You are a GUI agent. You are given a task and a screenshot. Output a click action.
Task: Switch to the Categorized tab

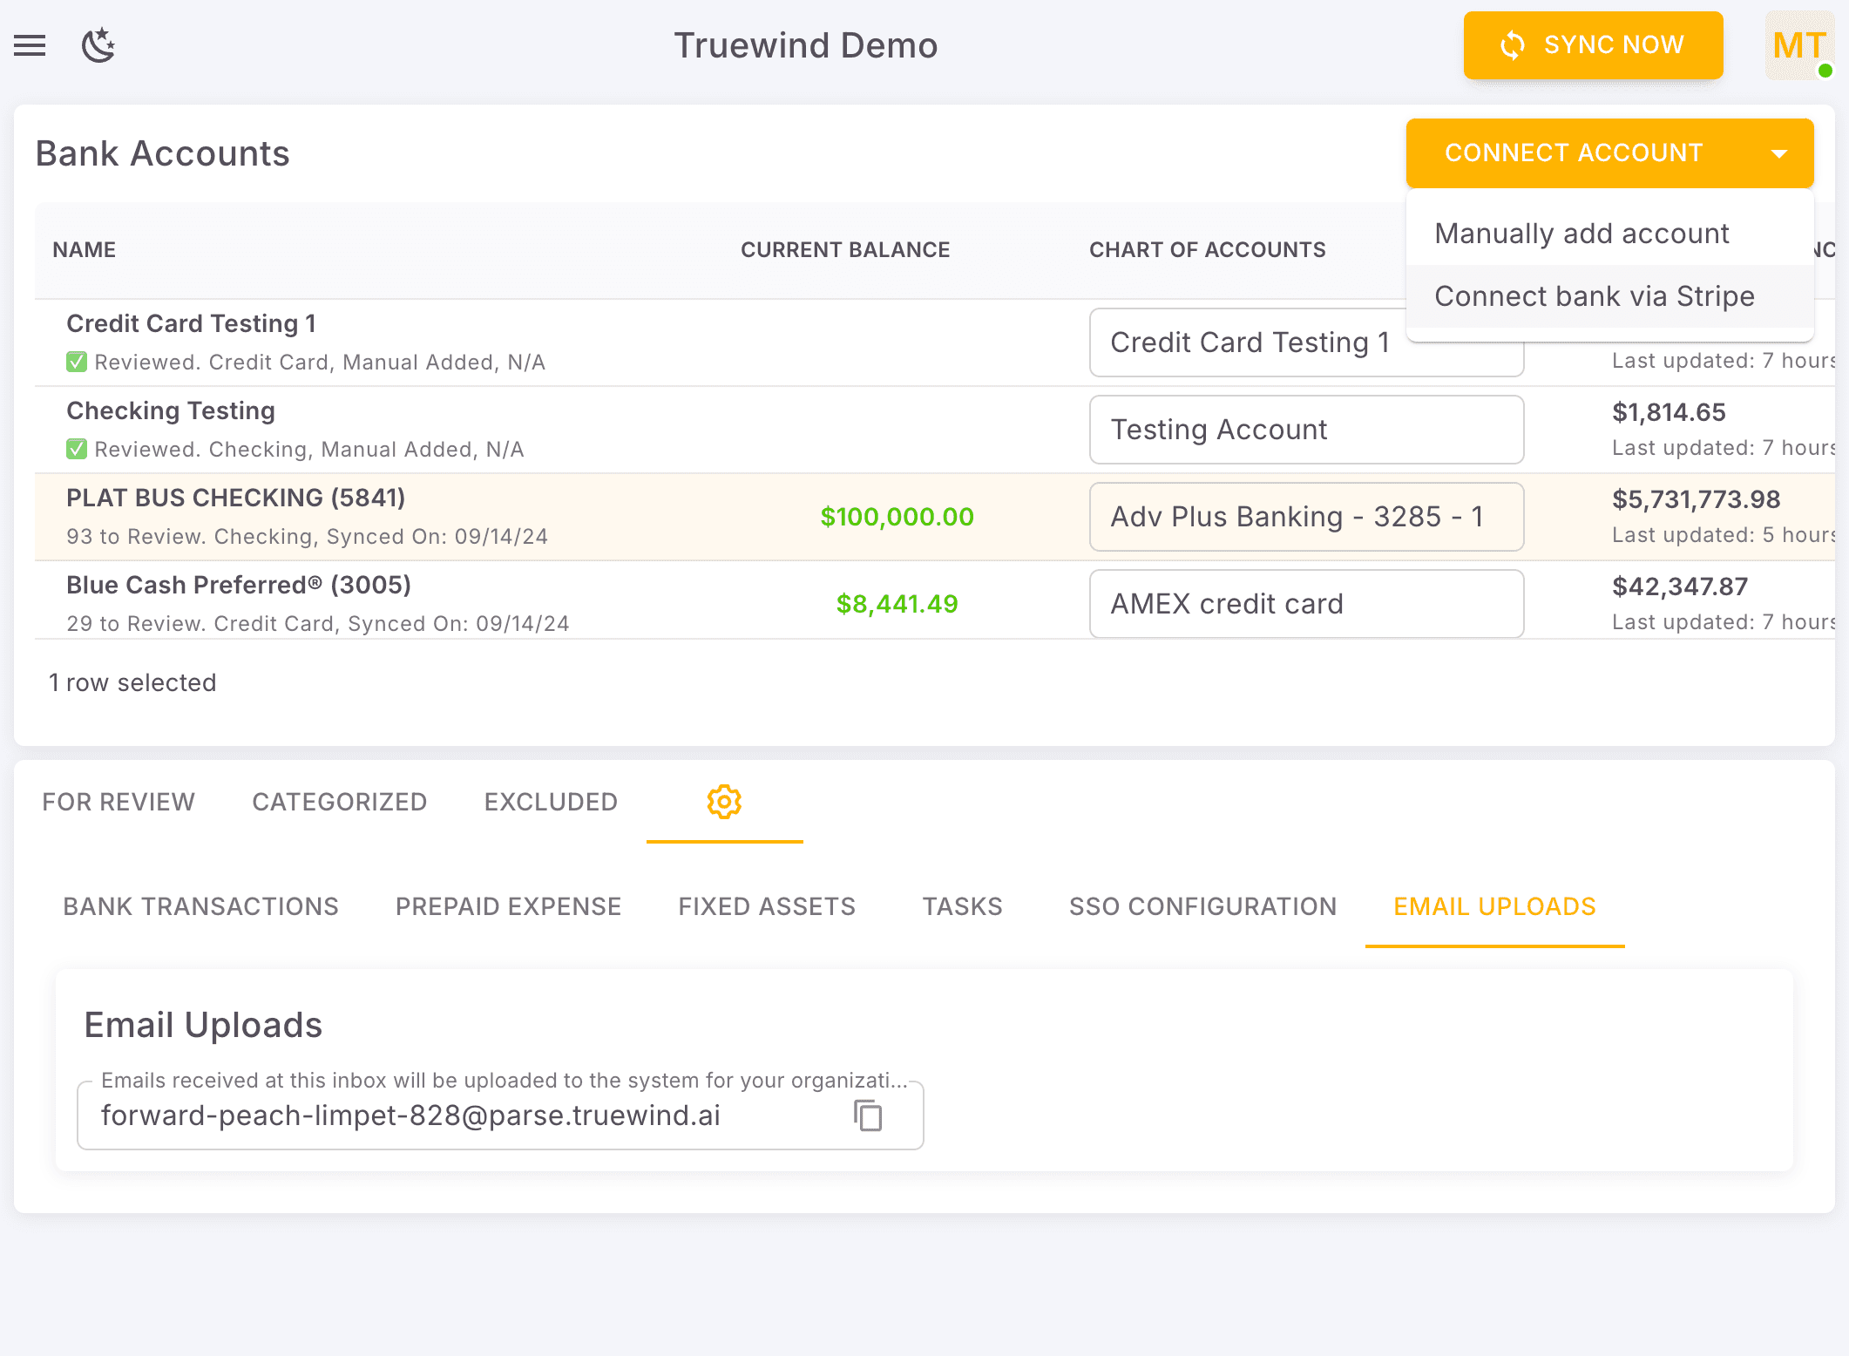point(340,802)
